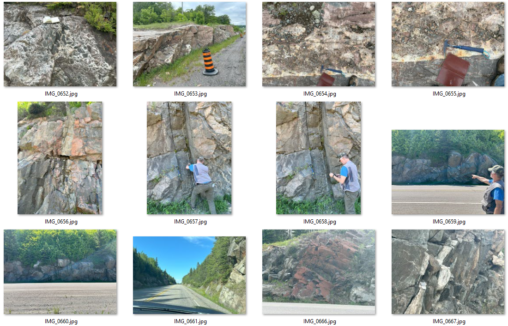Click the IMG_0661.jpg file name label
This screenshot has width=508, height=326.
[x=190, y=321]
